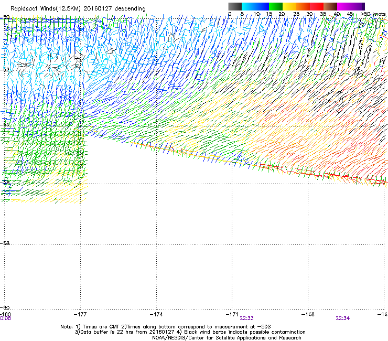Click the '10' legend tick label
This screenshot has width=388, height=341.
click(x=256, y=14)
